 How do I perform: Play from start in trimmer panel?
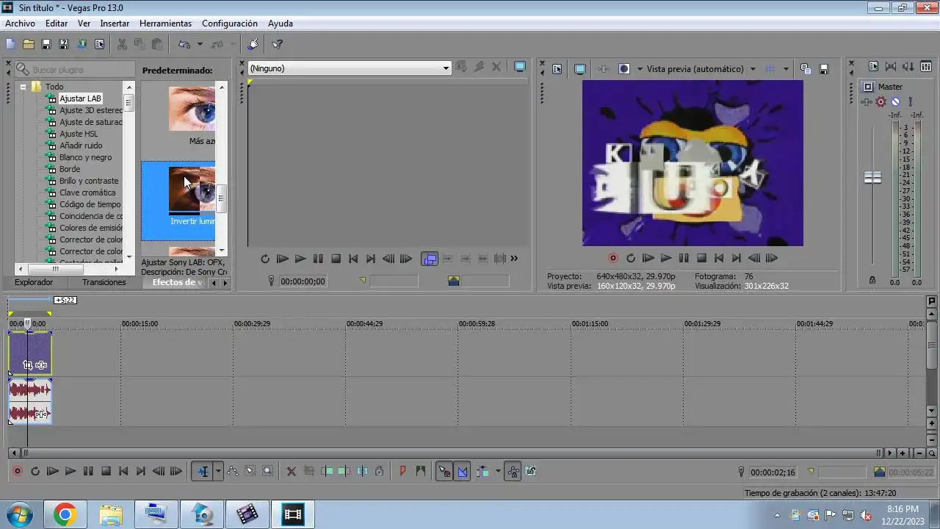(283, 259)
